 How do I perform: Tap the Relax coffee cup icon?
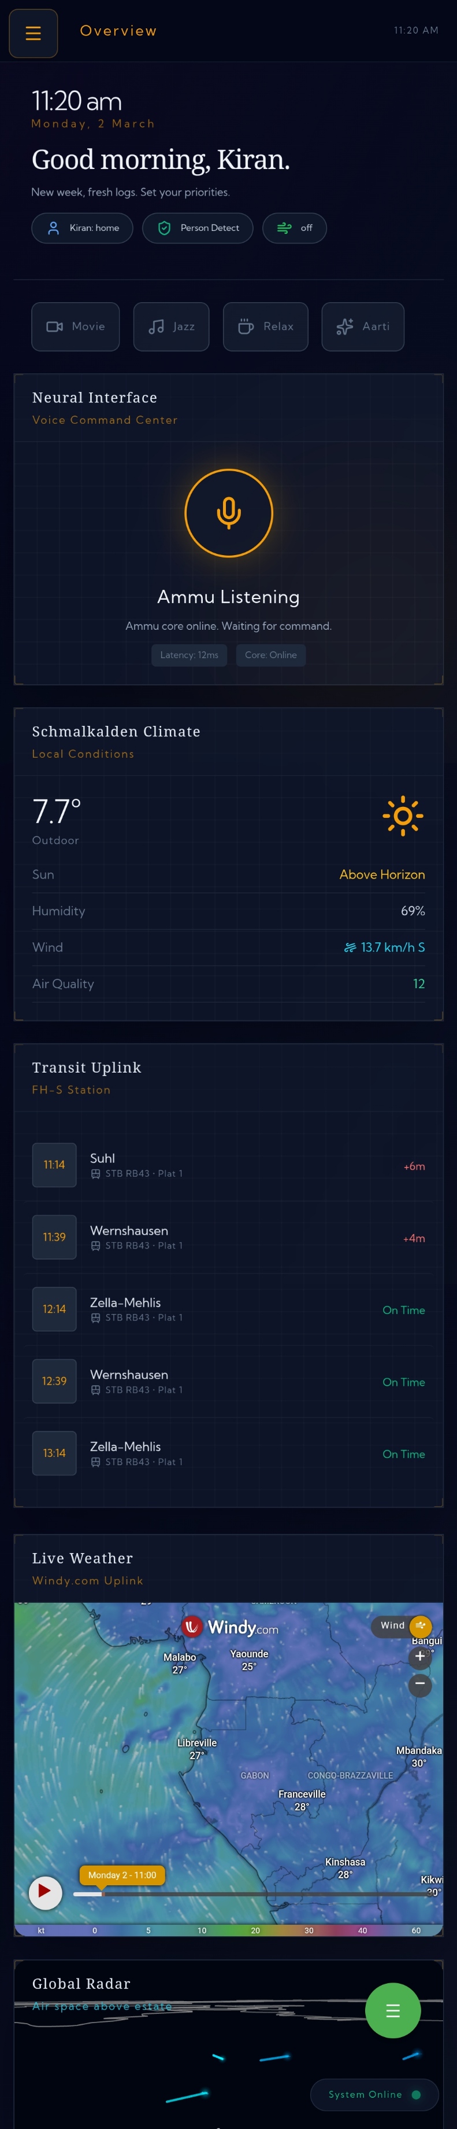point(244,326)
